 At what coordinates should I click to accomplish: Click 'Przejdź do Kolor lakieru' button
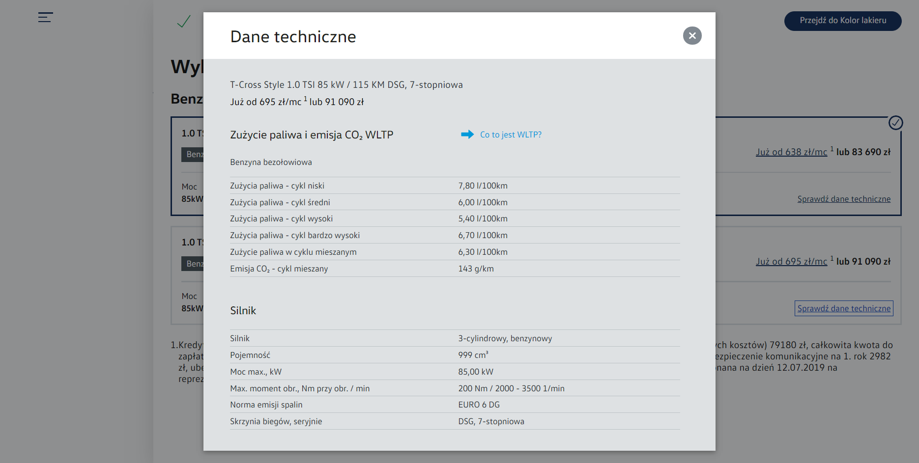coord(843,21)
